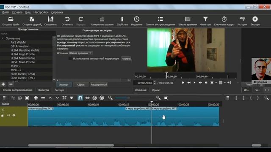Switch to Исходный player tab
Viewport: 271px width, 152px height.
pyautogui.click(x=141, y=90)
